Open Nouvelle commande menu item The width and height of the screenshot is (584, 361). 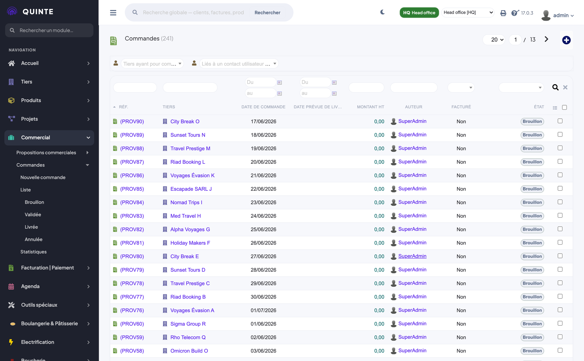[x=43, y=178]
